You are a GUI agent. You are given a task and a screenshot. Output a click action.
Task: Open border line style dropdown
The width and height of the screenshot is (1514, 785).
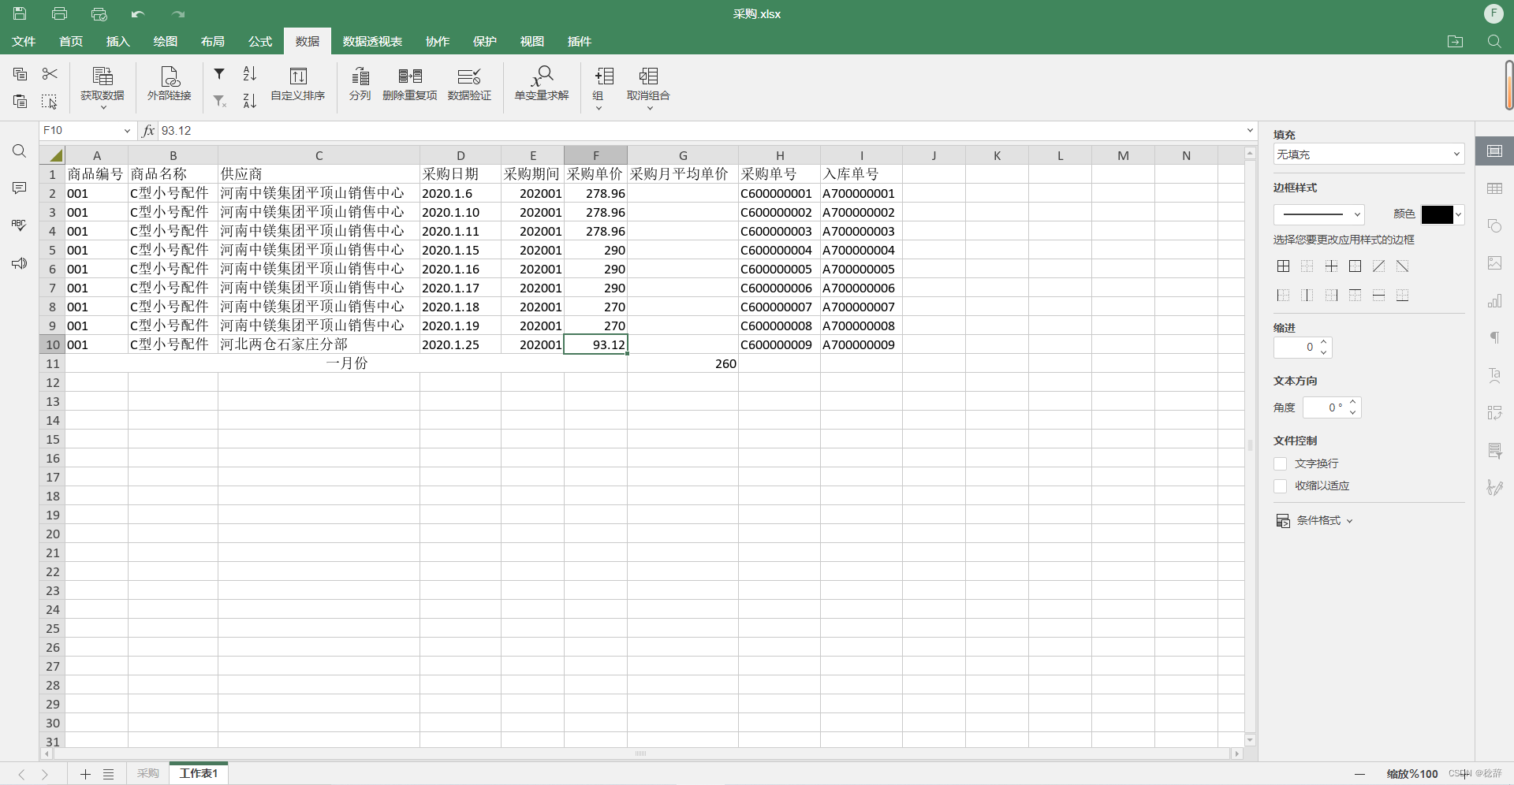(1318, 214)
